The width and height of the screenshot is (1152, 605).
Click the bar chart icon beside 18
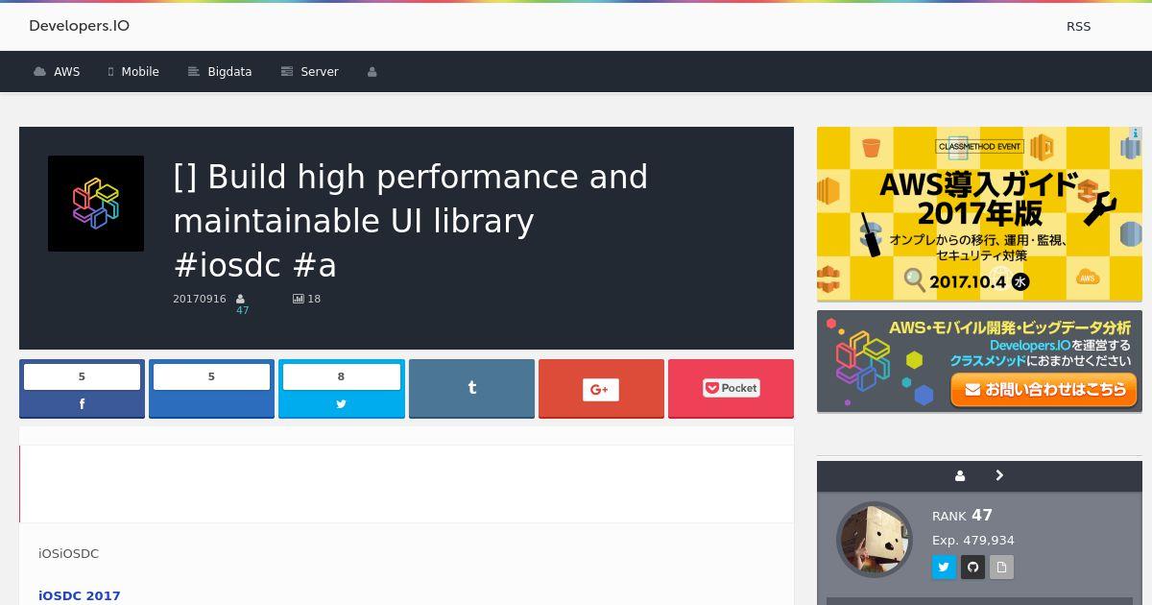[298, 299]
